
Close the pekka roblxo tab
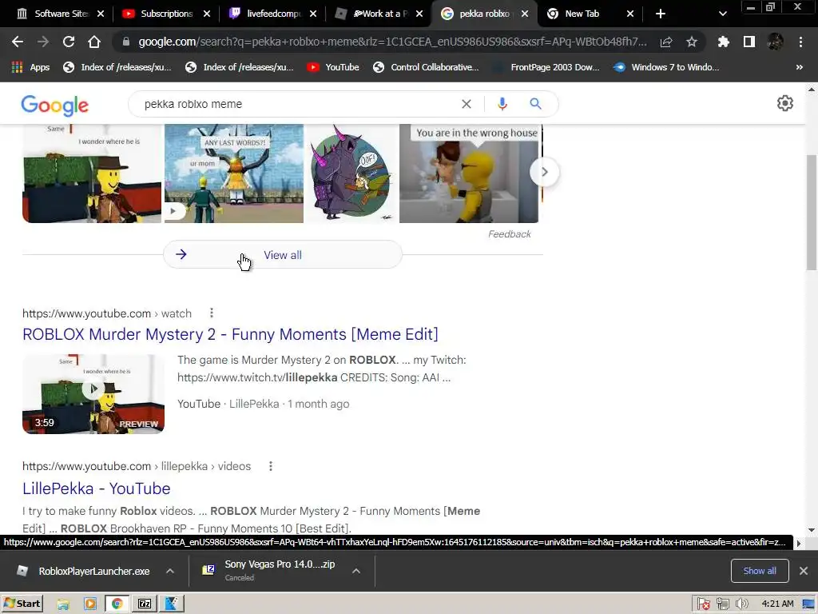tap(525, 14)
